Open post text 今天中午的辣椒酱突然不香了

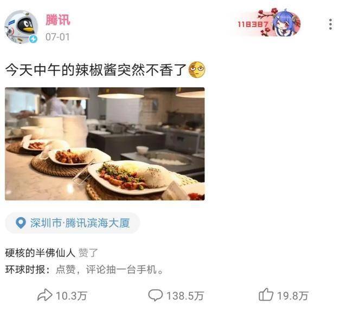96,70
